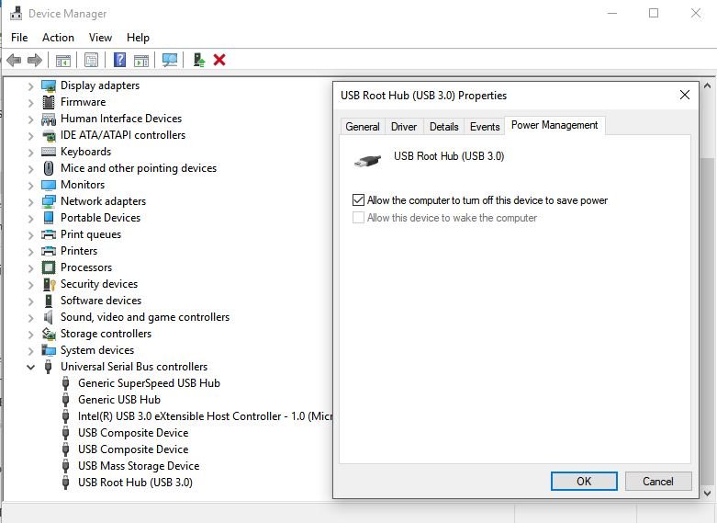
Task: Expand the System devices node
Action: (x=30, y=351)
